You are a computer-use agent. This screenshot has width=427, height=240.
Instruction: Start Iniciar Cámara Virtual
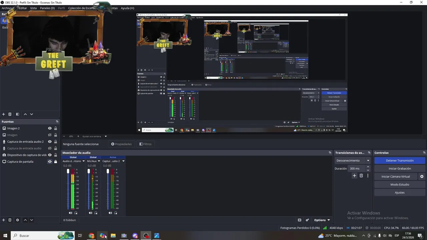396,176
